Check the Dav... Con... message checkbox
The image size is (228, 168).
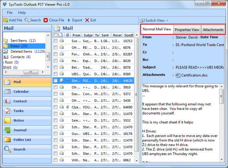tap(55, 94)
